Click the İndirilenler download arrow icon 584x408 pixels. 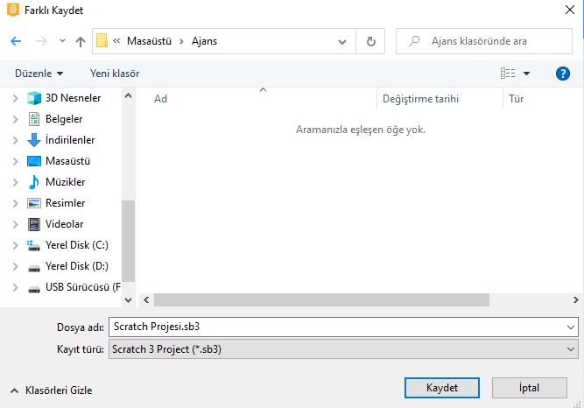click(34, 140)
